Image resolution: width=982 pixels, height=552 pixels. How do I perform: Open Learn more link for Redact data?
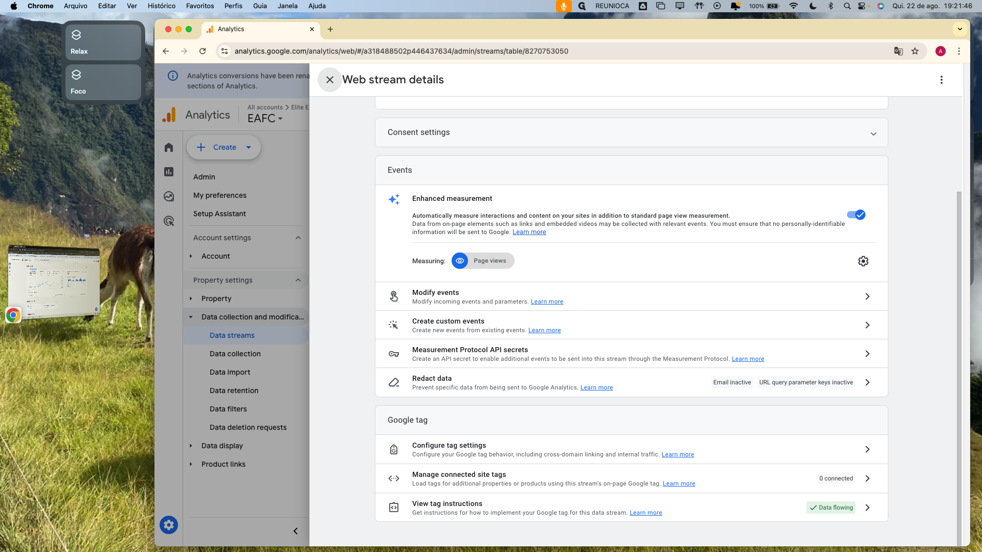pos(596,387)
